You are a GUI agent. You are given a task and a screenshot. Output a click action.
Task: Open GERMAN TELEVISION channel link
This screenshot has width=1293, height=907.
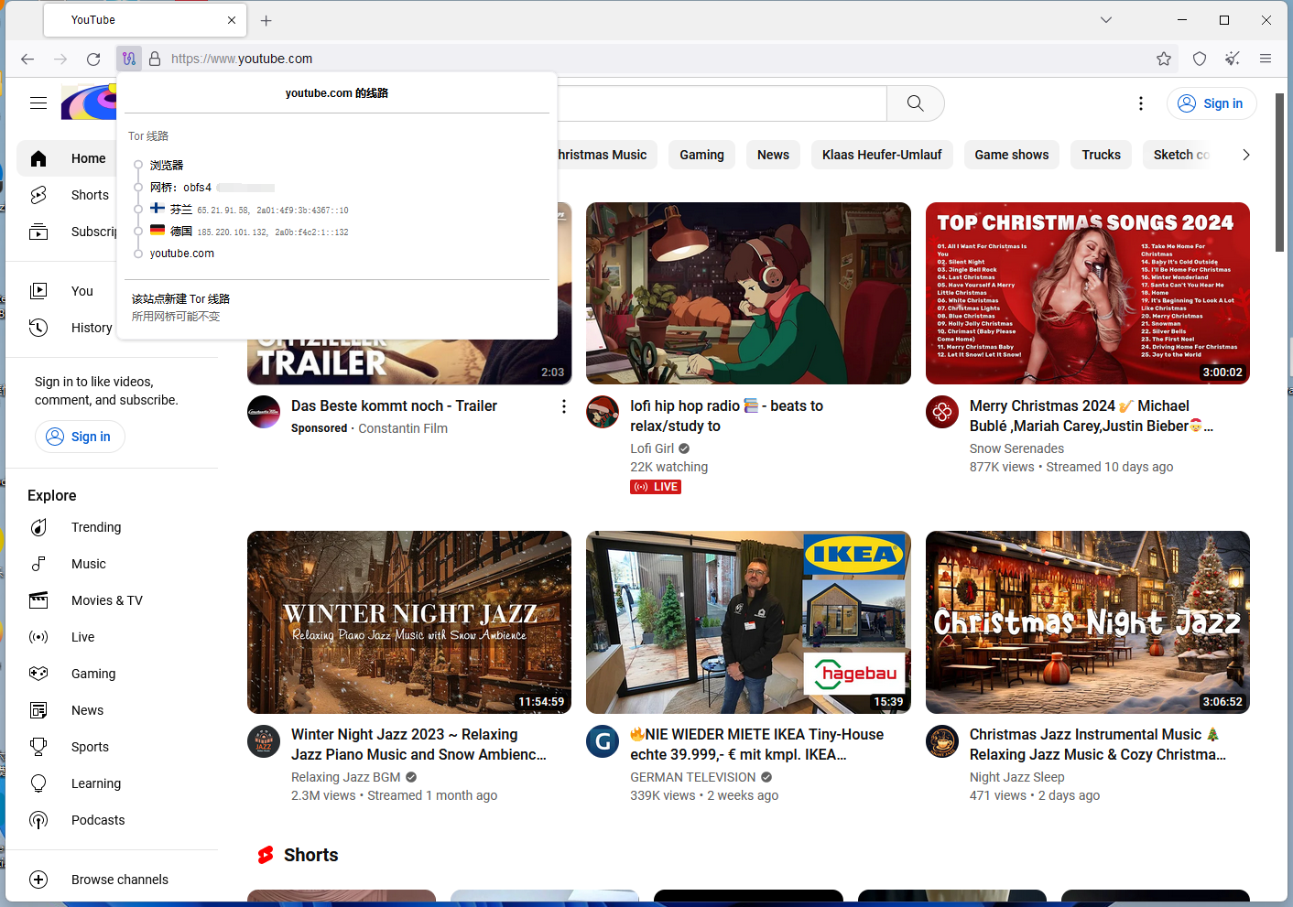(693, 777)
